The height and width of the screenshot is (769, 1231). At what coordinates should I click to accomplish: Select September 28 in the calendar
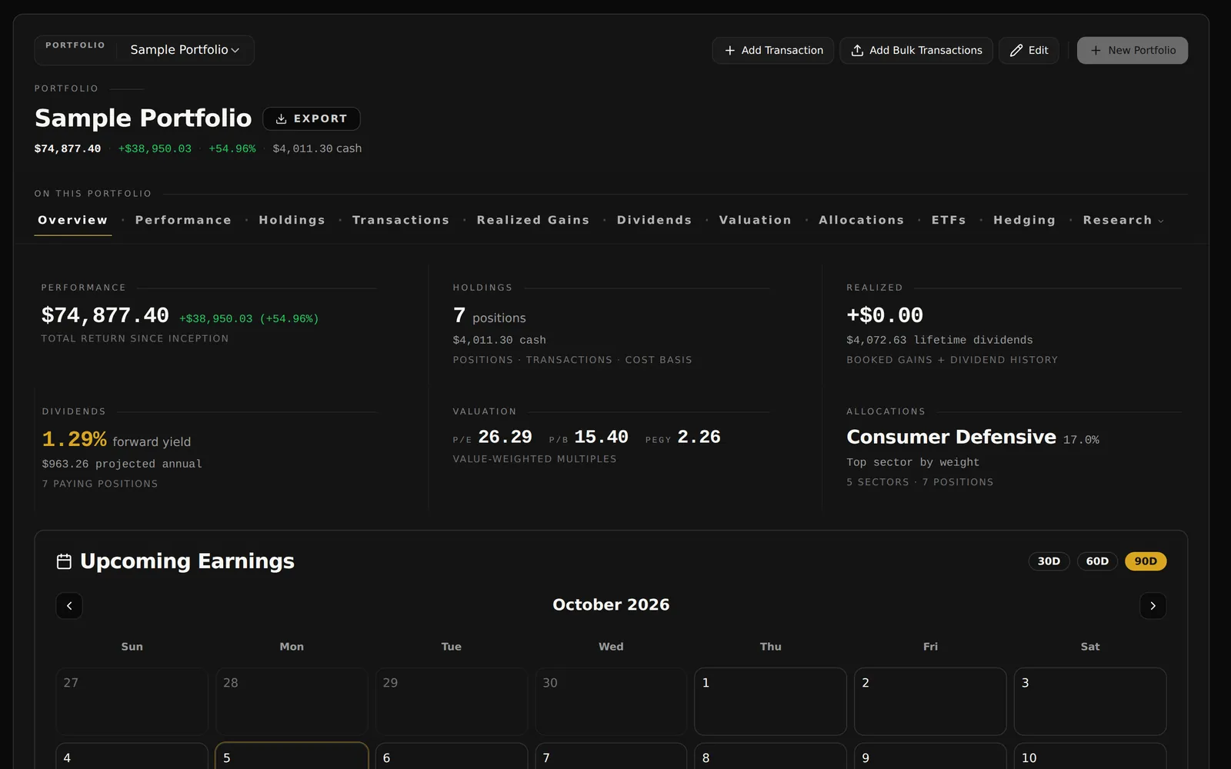tap(292, 701)
